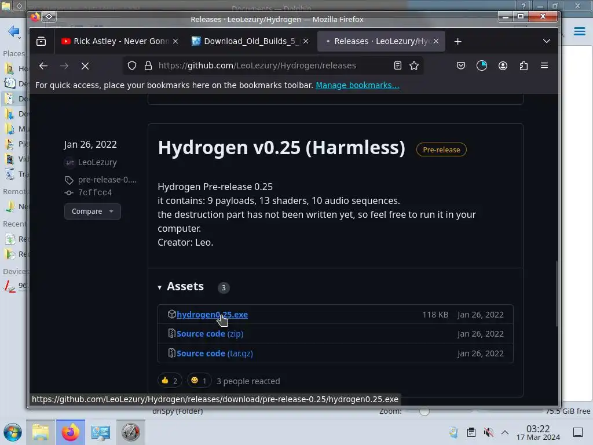Open Dolphin hamburger menu behind Firefox
The height and width of the screenshot is (445, 593).
pos(579,31)
